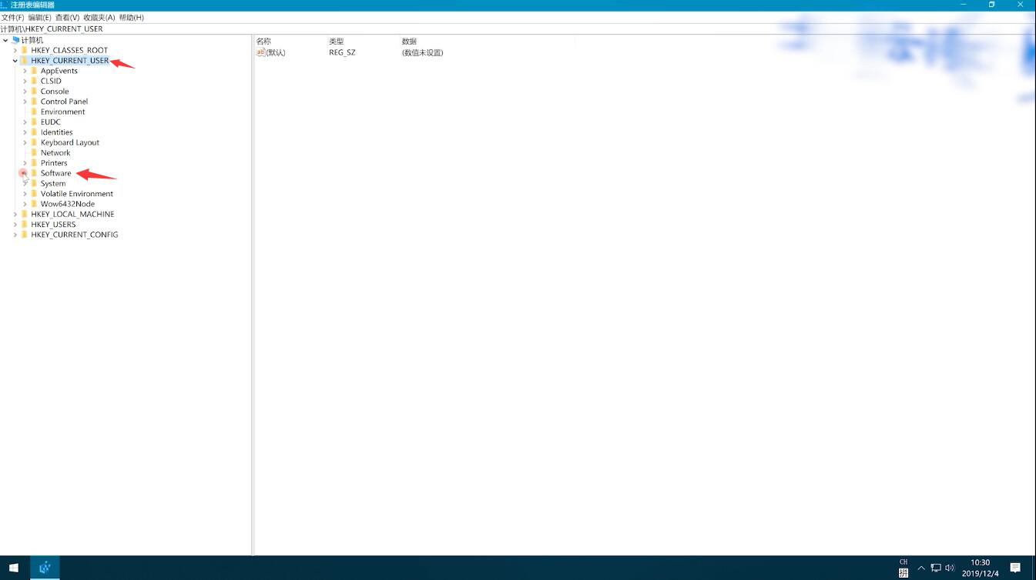This screenshot has height=580, width=1036.
Task: Expand the HKEY_CURRENT_CONFIG hive
Action: point(15,235)
